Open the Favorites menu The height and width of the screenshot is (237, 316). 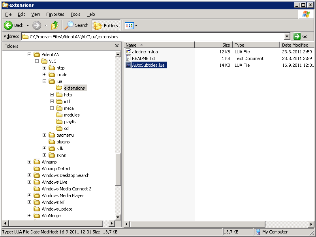55,14
